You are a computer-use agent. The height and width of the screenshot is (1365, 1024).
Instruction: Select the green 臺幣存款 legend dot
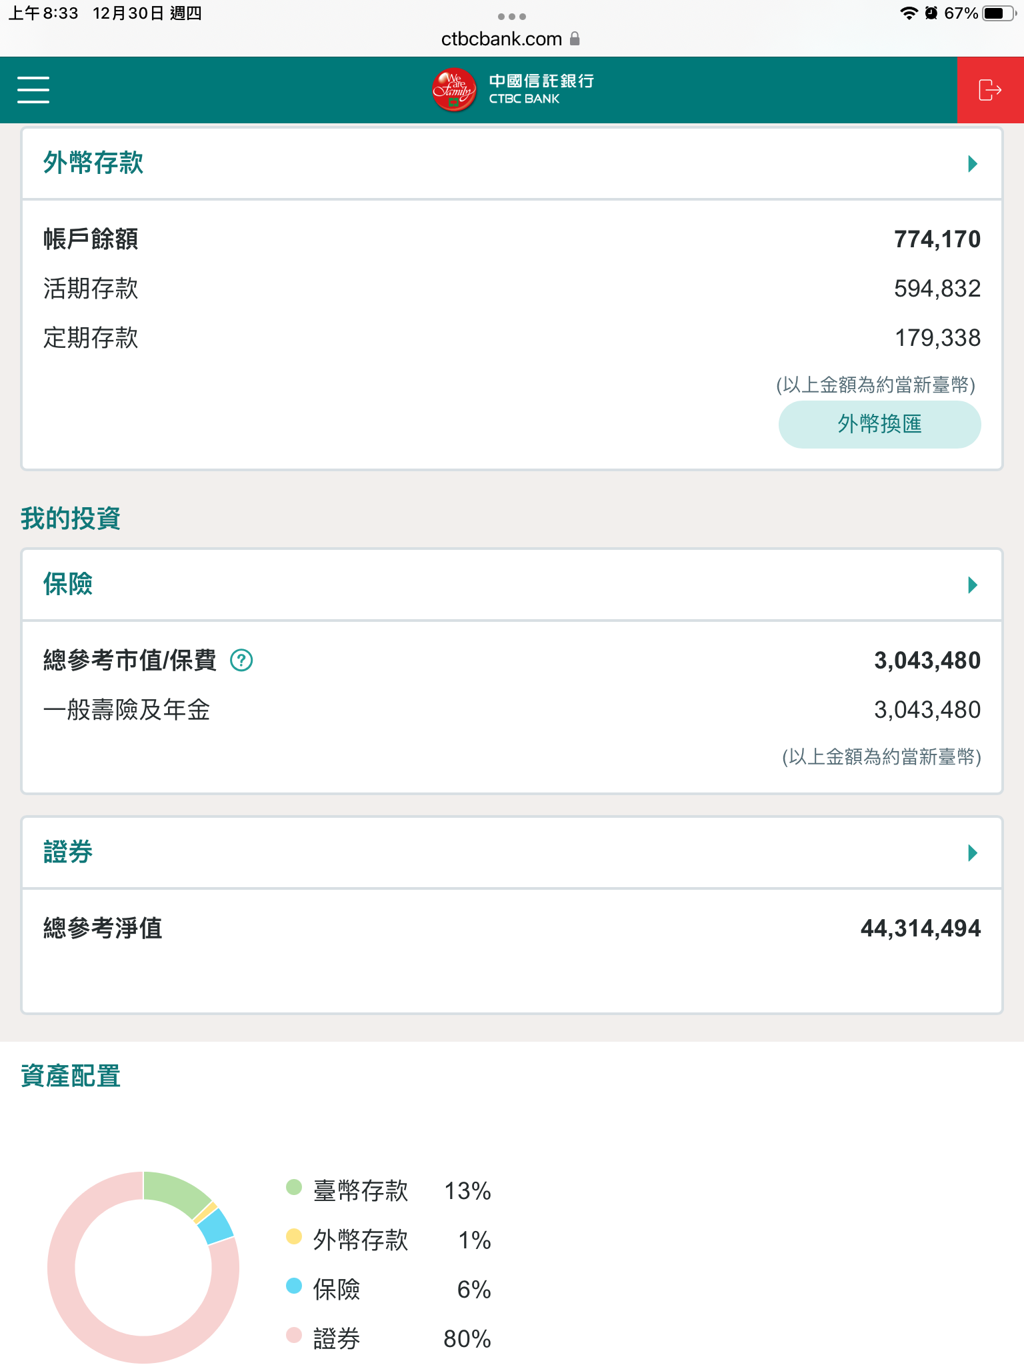[294, 1187]
